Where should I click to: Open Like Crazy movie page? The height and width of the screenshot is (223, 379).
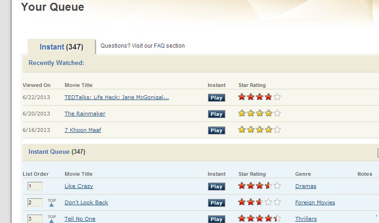[79, 186]
